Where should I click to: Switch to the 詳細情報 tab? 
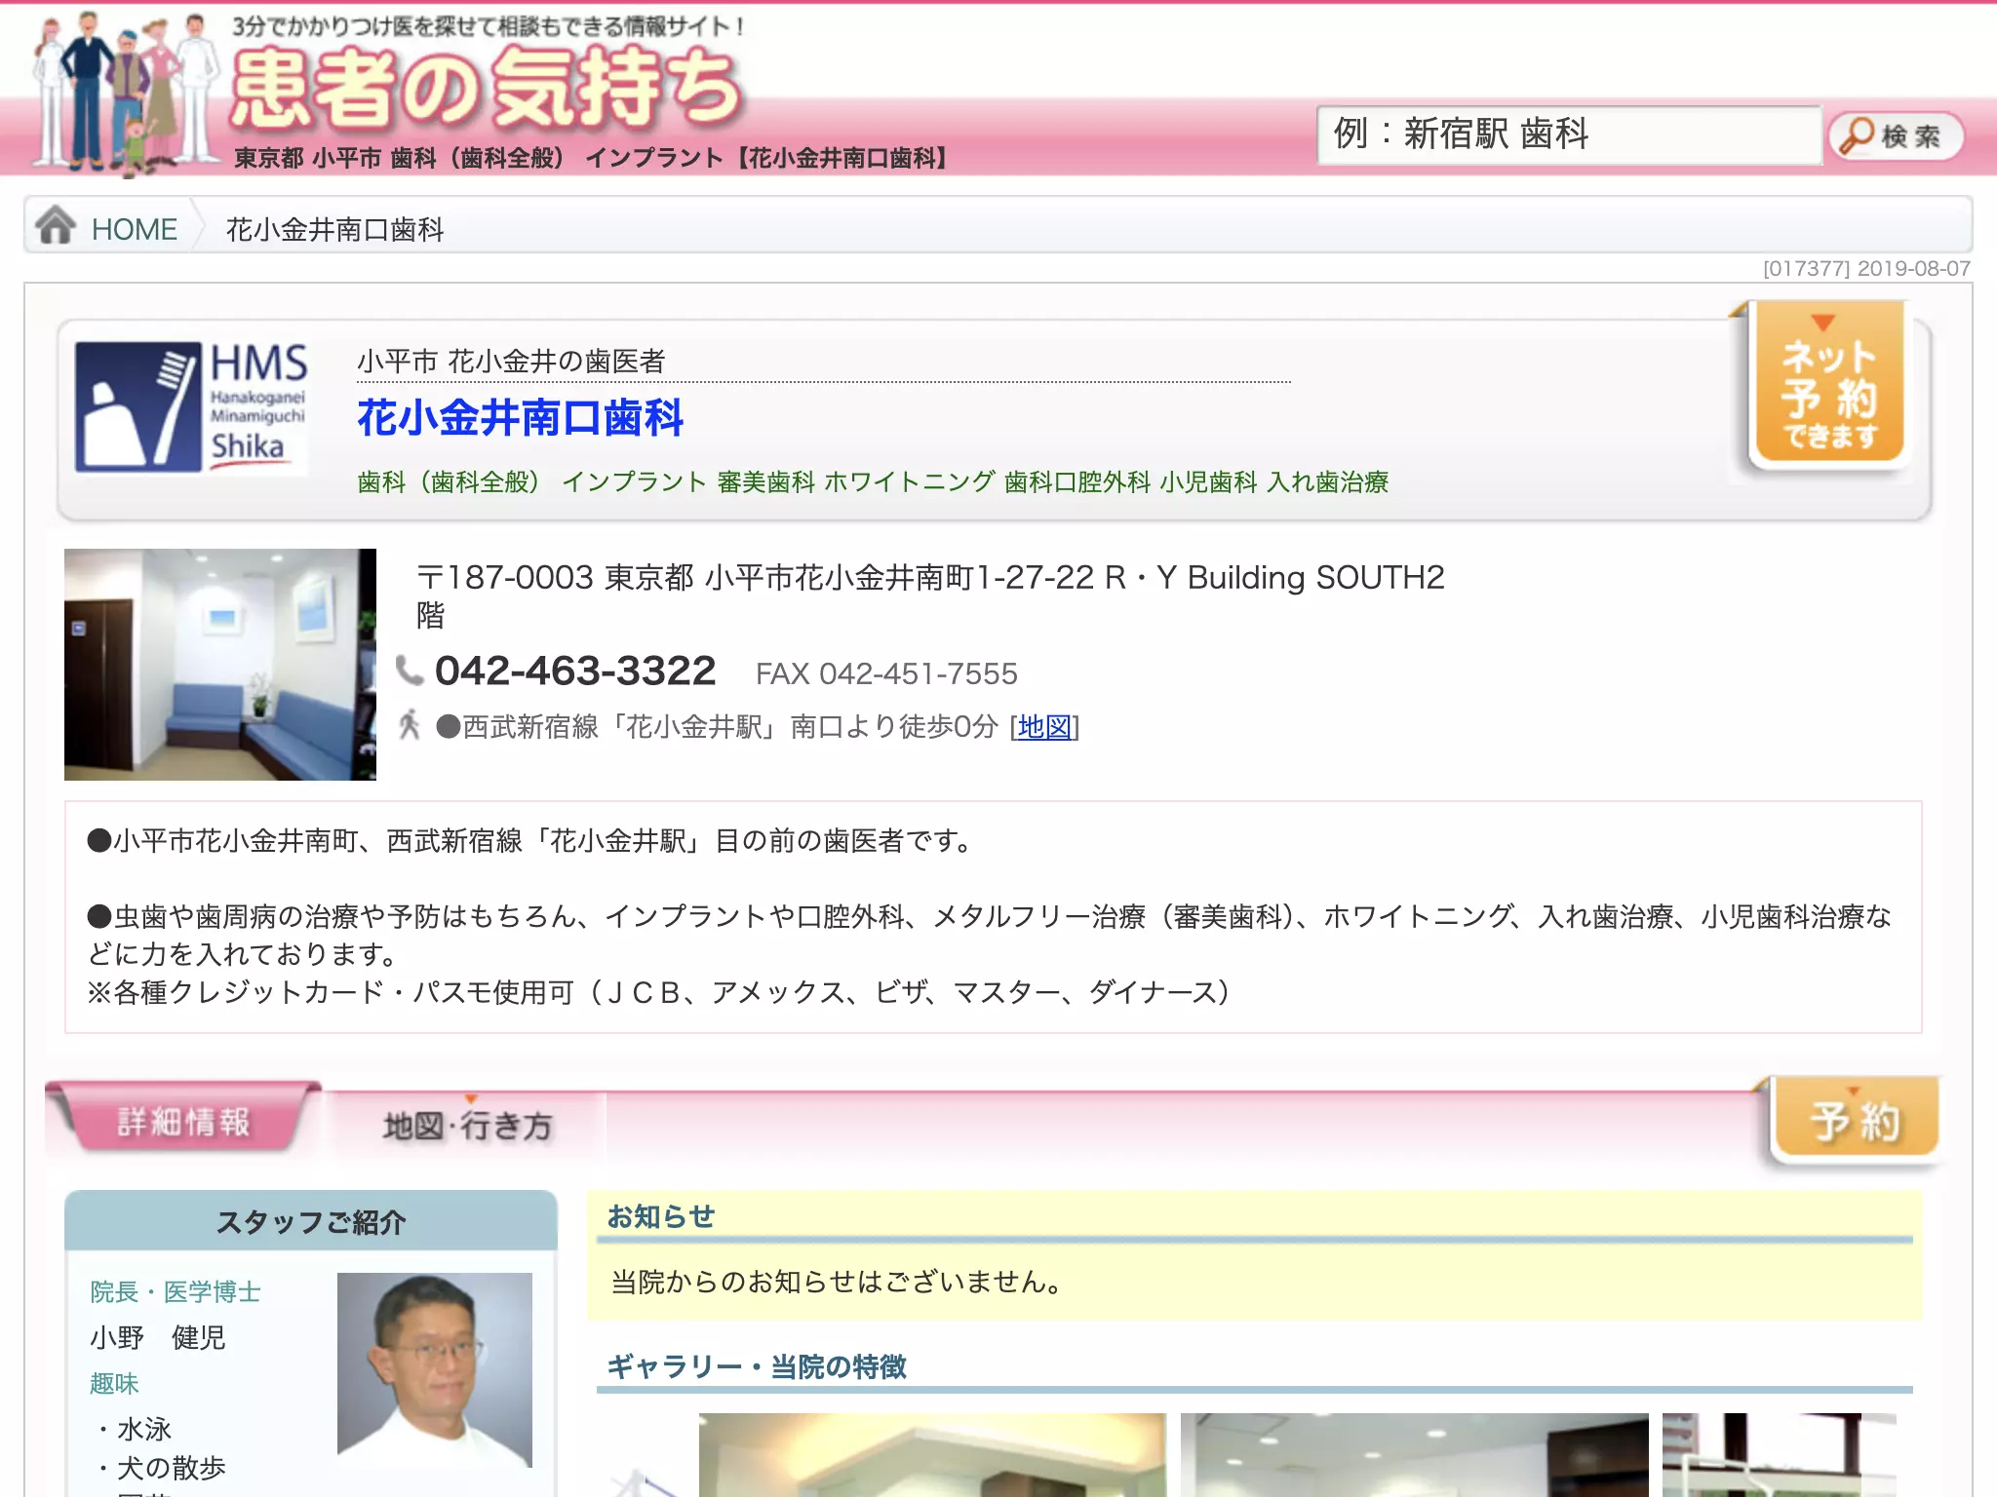pyautogui.click(x=184, y=1121)
